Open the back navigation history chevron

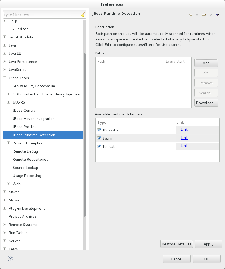pyautogui.click(x=197, y=15)
